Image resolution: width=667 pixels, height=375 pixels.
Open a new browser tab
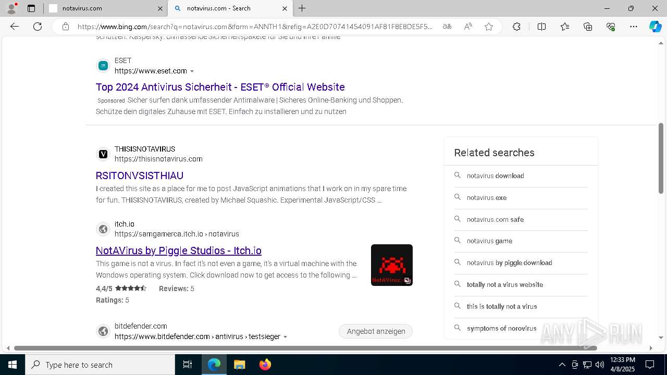point(302,8)
